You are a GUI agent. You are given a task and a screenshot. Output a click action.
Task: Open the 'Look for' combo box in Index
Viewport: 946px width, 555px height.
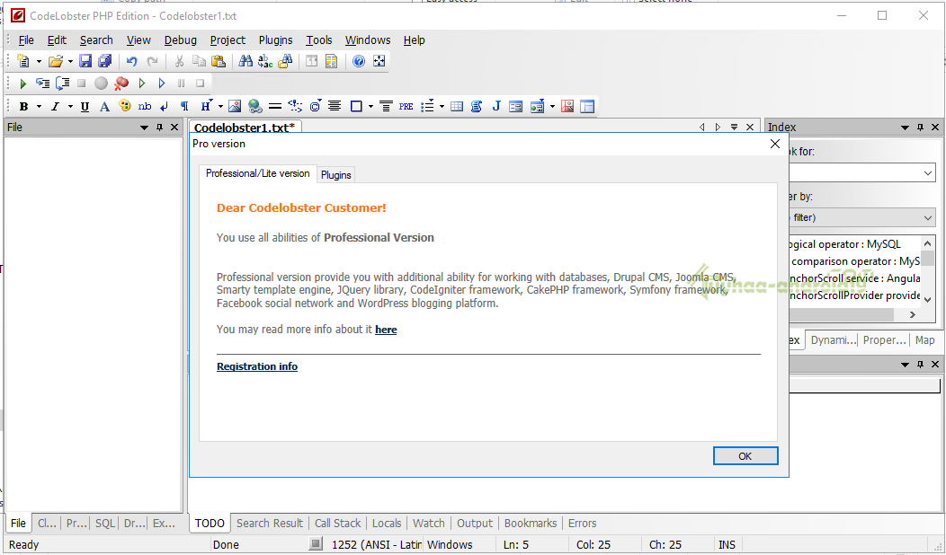(929, 173)
